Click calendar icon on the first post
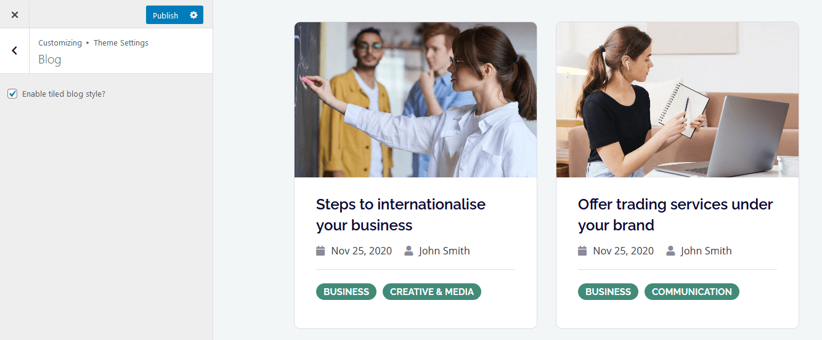The width and height of the screenshot is (822, 340). click(x=320, y=251)
